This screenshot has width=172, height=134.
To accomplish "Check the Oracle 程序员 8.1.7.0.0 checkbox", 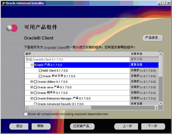I will click(35, 93).
